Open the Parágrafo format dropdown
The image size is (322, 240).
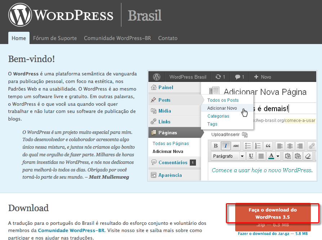pyautogui.click(x=228, y=156)
